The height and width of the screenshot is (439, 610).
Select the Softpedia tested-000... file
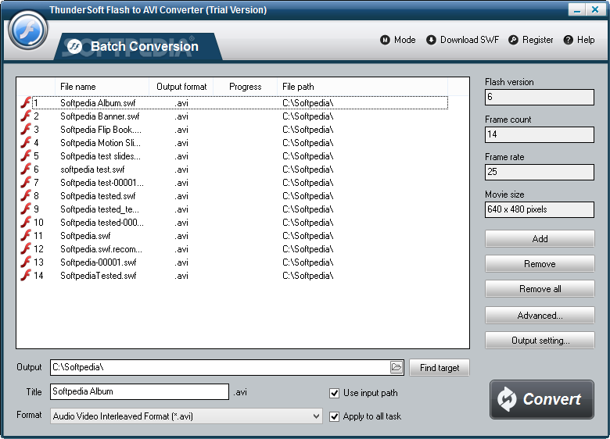pyautogui.click(x=102, y=222)
